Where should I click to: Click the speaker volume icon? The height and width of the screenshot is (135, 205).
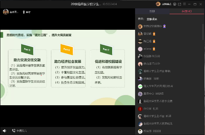point(4,131)
